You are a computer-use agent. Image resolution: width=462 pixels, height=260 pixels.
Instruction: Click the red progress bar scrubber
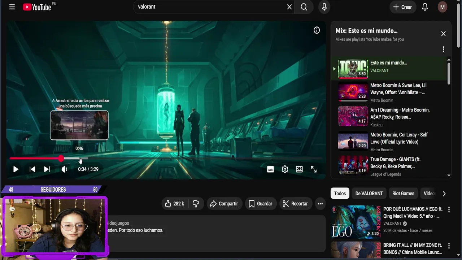point(61,158)
